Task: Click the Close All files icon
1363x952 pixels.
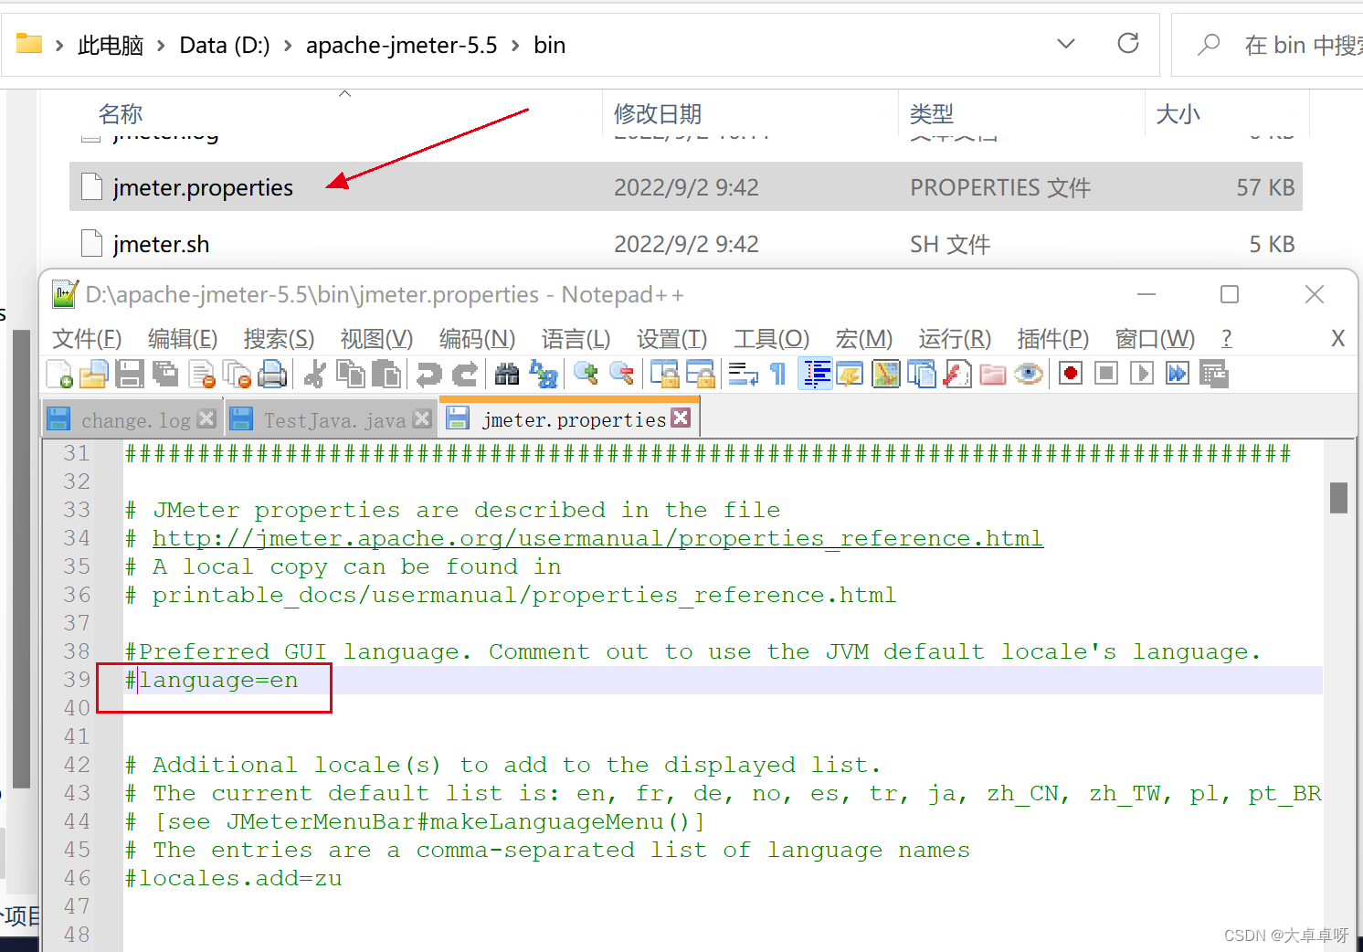Action: click(x=238, y=374)
